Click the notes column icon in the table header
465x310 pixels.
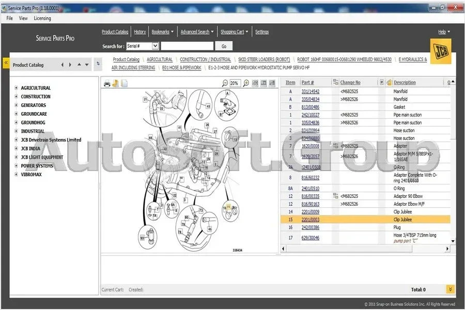point(382,82)
